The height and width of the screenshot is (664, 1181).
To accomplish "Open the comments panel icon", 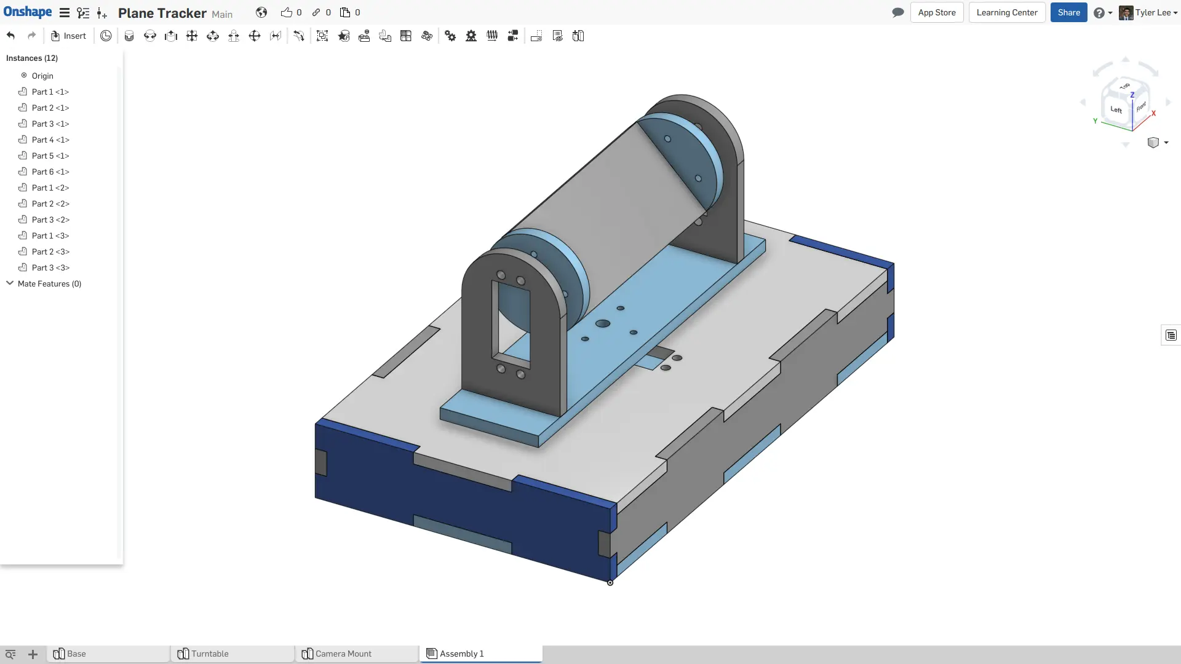I will click(x=897, y=12).
